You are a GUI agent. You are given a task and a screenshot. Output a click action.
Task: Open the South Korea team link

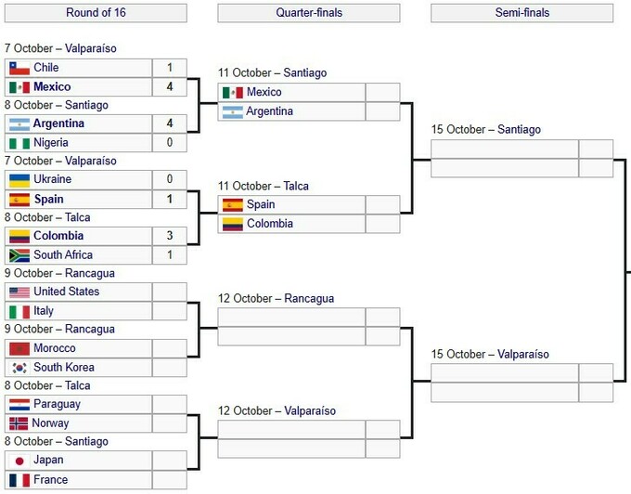[x=63, y=368]
